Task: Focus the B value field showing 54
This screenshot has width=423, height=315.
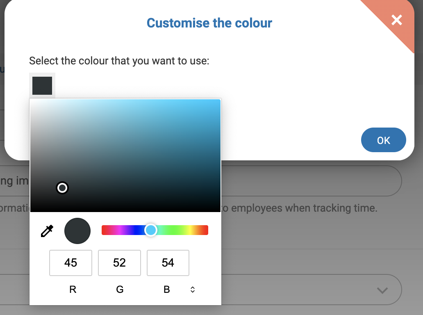Action: tap(168, 263)
